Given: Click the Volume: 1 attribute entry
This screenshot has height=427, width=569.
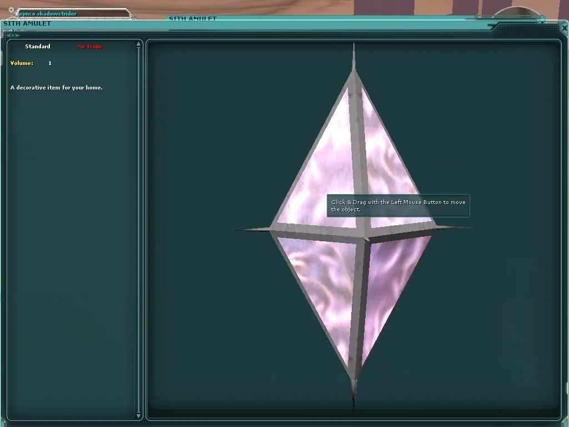Looking at the screenshot, I should [x=31, y=63].
